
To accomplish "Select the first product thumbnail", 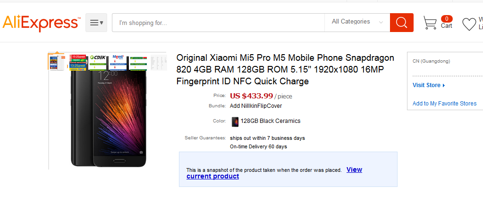I will pos(56,62).
